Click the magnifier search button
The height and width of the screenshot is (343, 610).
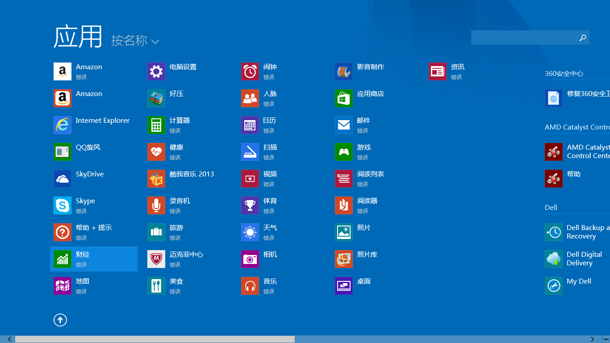coord(583,38)
